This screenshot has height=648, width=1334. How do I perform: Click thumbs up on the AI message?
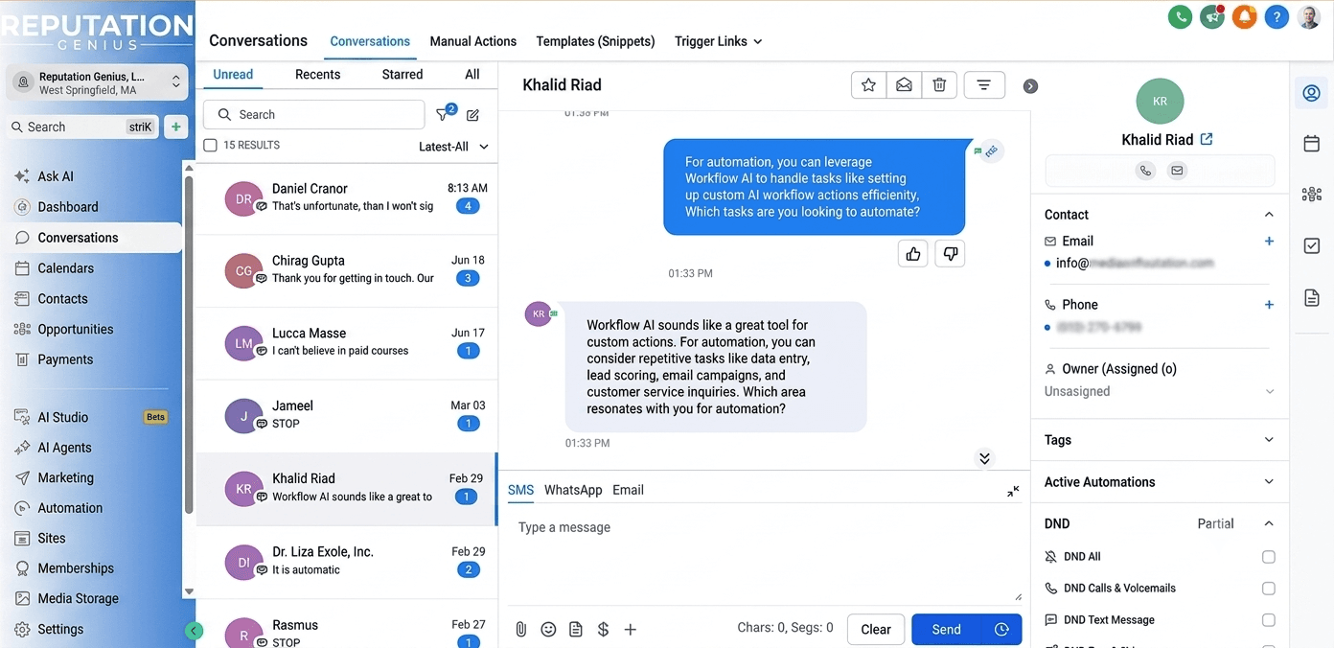[x=913, y=254]
